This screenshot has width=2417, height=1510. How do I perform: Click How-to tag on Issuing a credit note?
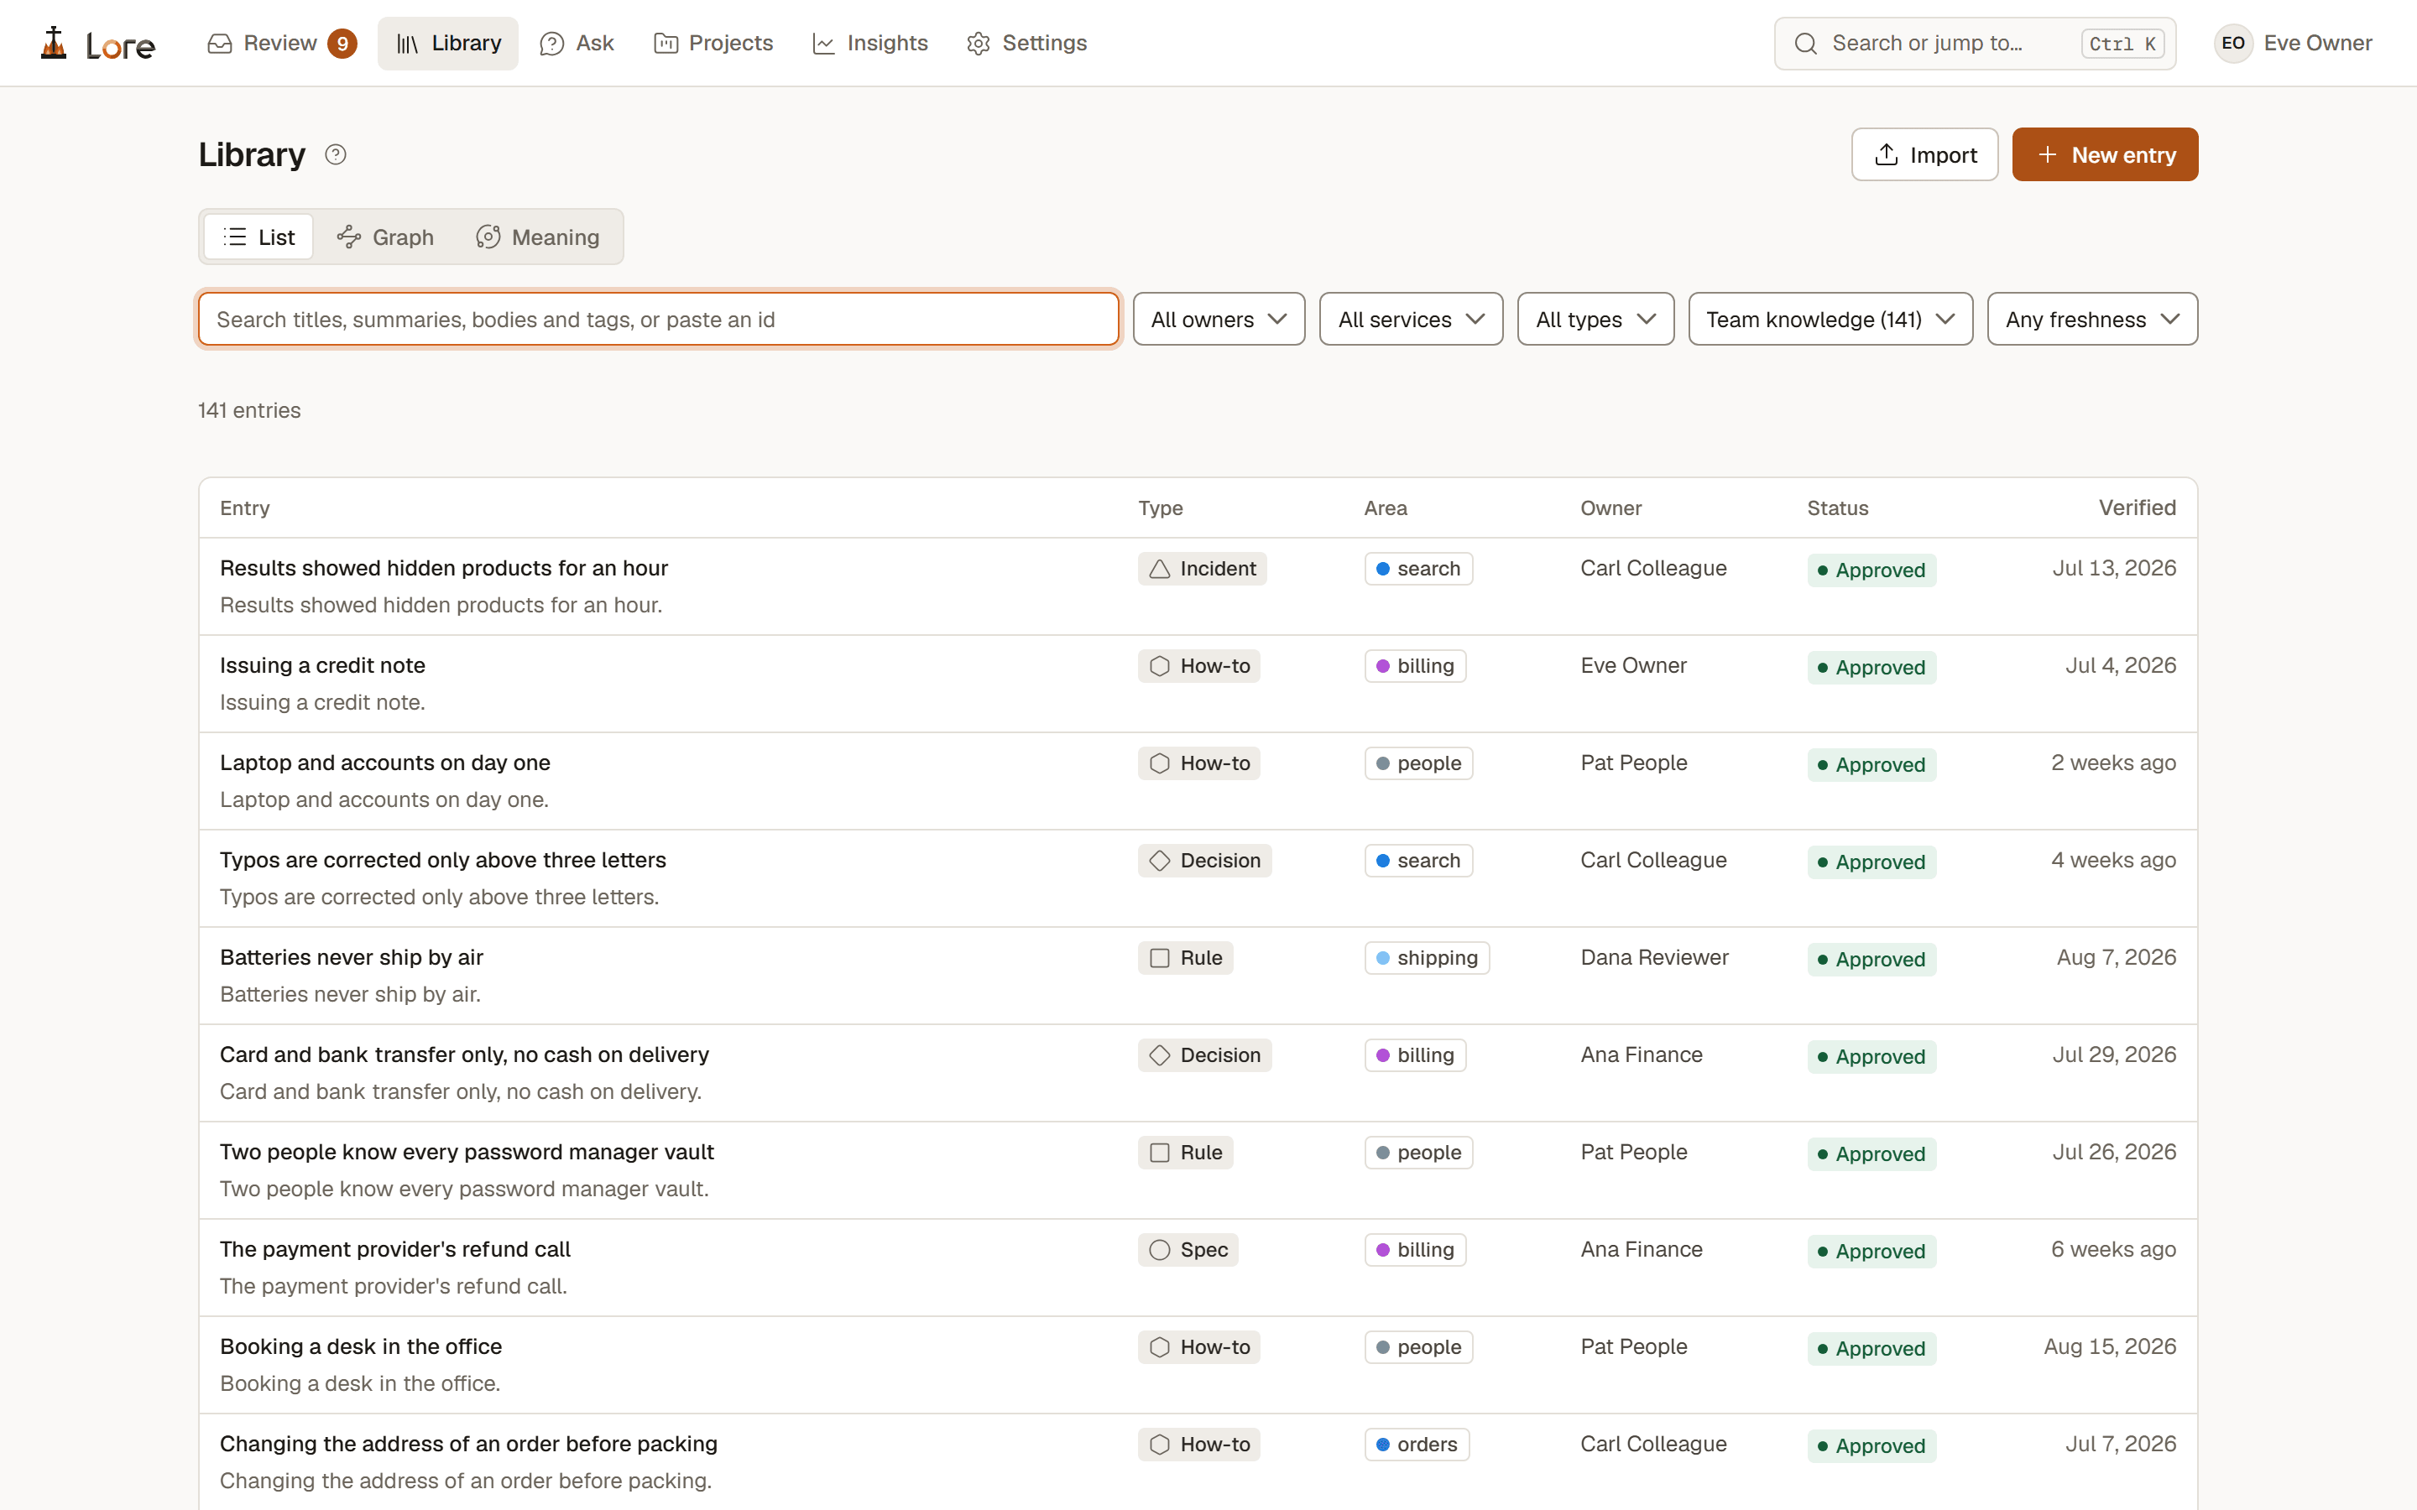(1198, 666)
